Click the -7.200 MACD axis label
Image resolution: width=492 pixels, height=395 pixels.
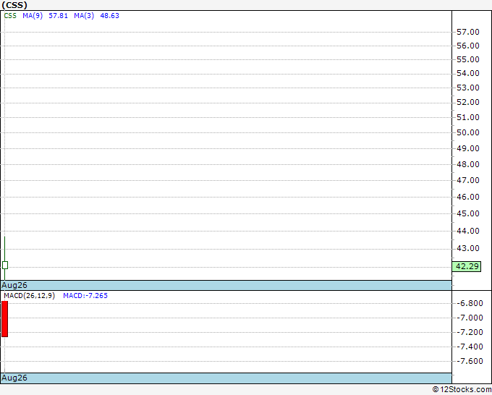[470, 332]
